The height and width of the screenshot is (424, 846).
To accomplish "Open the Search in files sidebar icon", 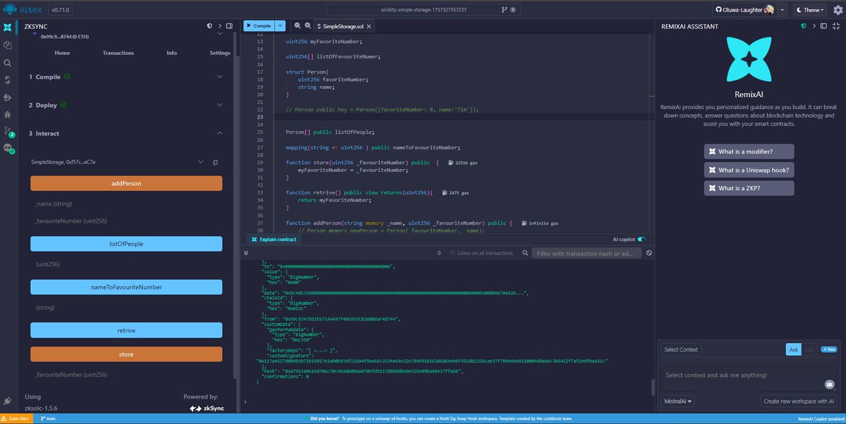I will coord(8,62).
